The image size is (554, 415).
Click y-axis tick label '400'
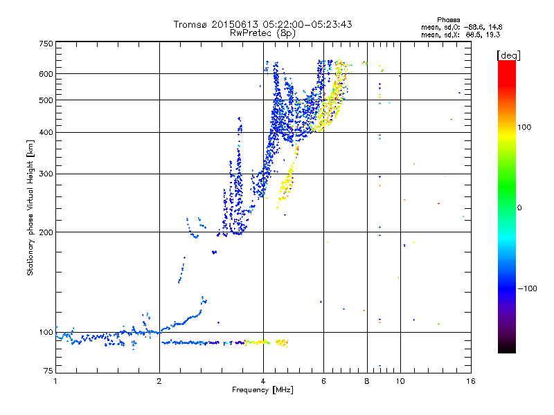(46, 132)
